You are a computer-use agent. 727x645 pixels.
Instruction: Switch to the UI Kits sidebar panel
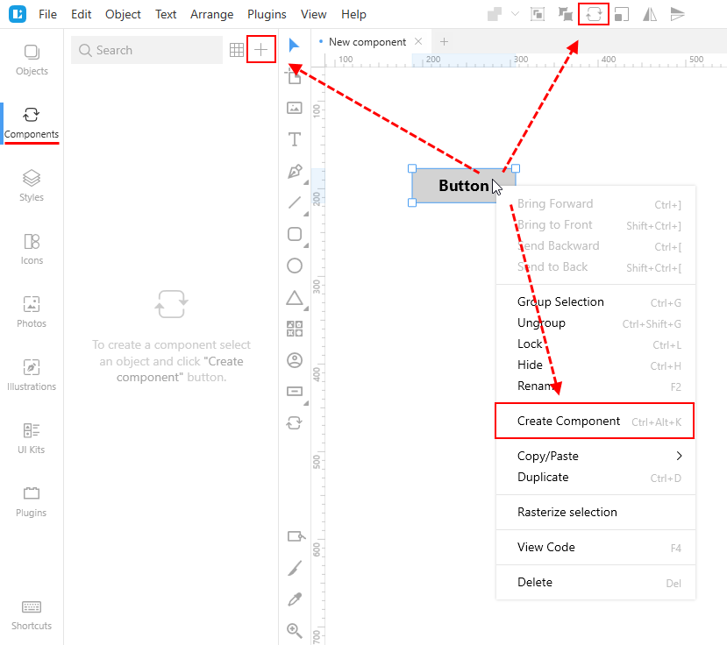[x=32, y=437]
